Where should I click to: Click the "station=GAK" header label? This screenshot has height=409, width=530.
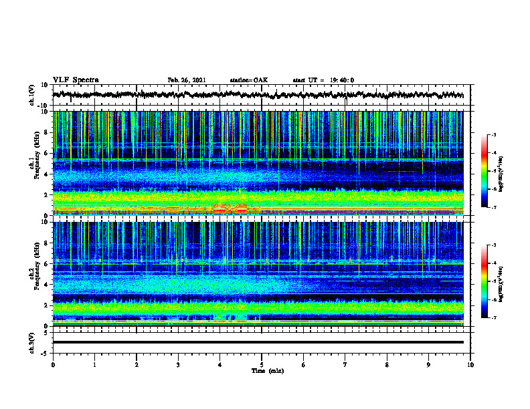[x=249, y=80]
